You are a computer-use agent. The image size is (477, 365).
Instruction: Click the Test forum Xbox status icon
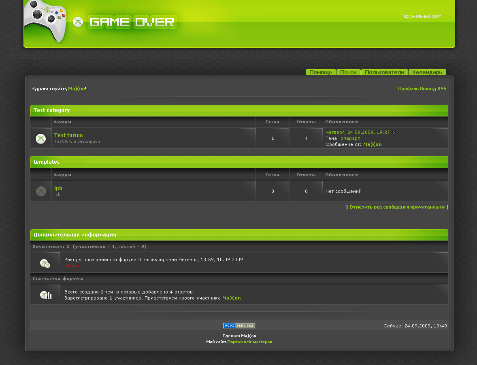41,139
